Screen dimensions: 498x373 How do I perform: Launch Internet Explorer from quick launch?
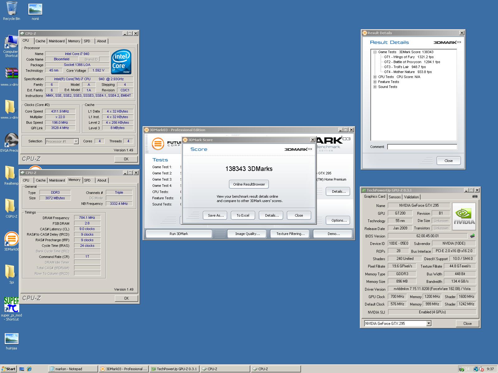[x=29, y=369]
